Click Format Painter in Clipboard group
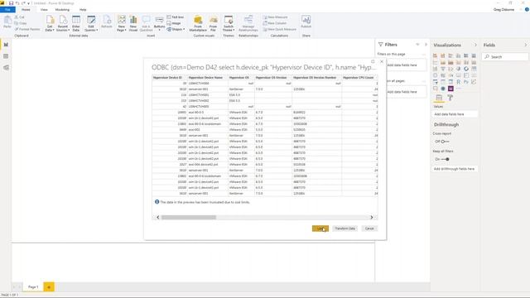 point(27,29)
